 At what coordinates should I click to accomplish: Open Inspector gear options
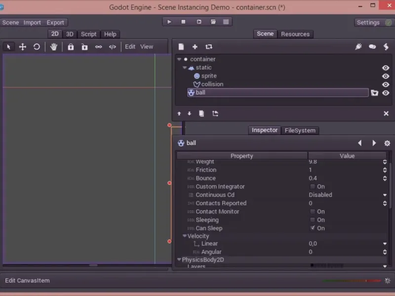click(387, 143)
